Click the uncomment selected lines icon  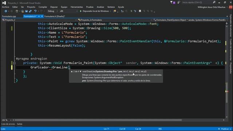tap(135, 11)
